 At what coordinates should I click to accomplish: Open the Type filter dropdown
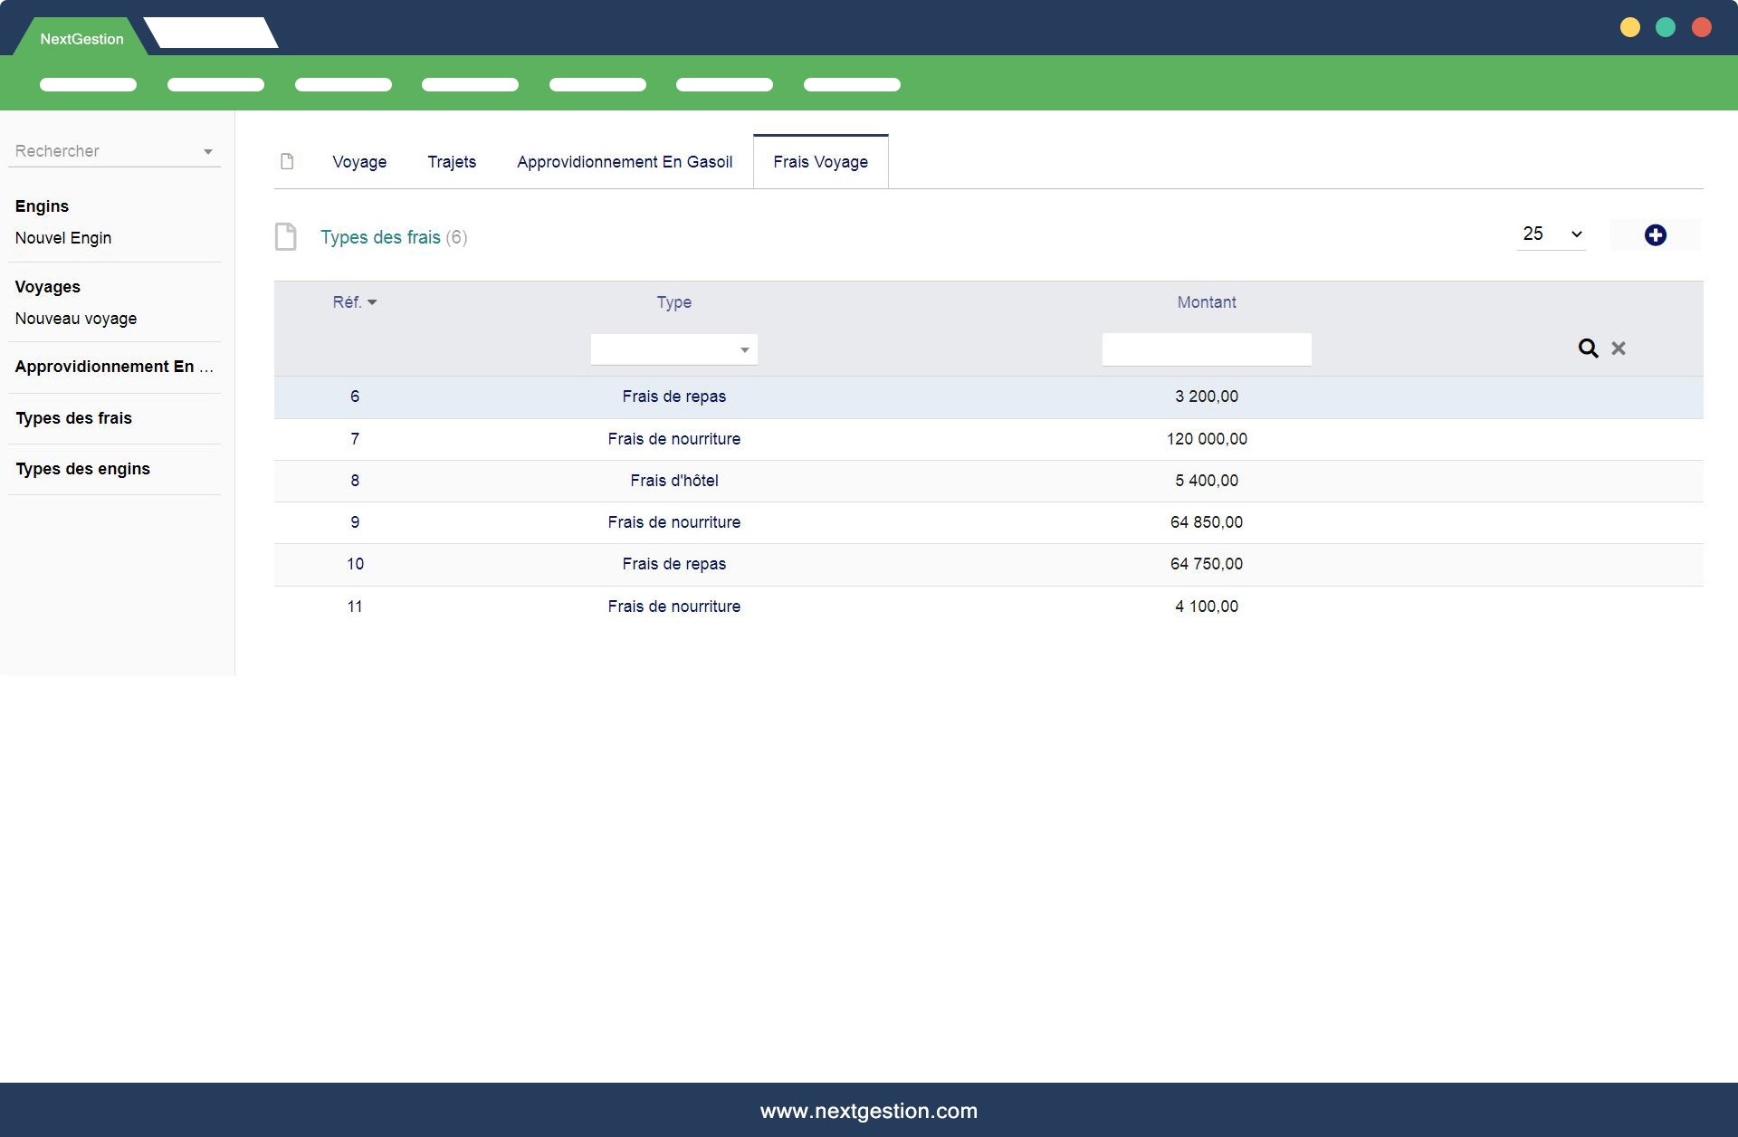point(673,349)
